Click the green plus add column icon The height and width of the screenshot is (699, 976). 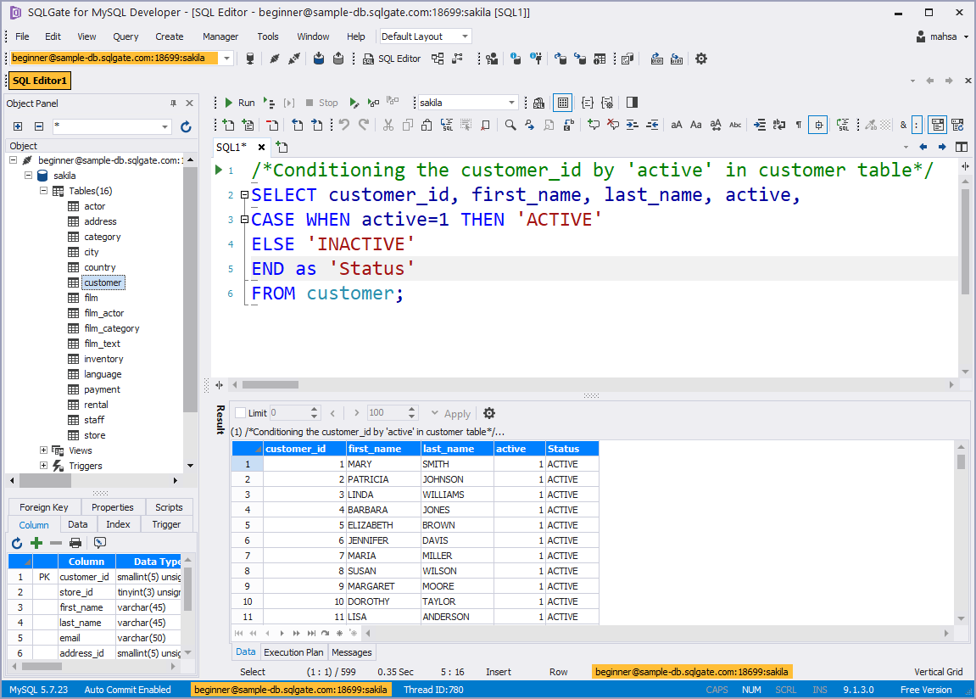(36, 543)
